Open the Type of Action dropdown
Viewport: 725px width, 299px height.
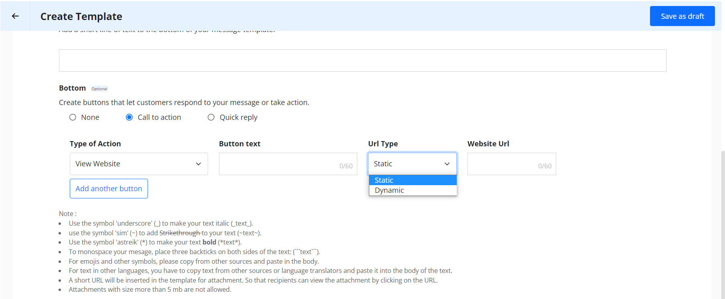(139, 164)
